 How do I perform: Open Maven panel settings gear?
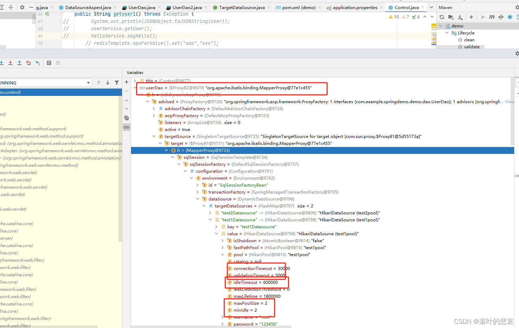coord(517,7)
